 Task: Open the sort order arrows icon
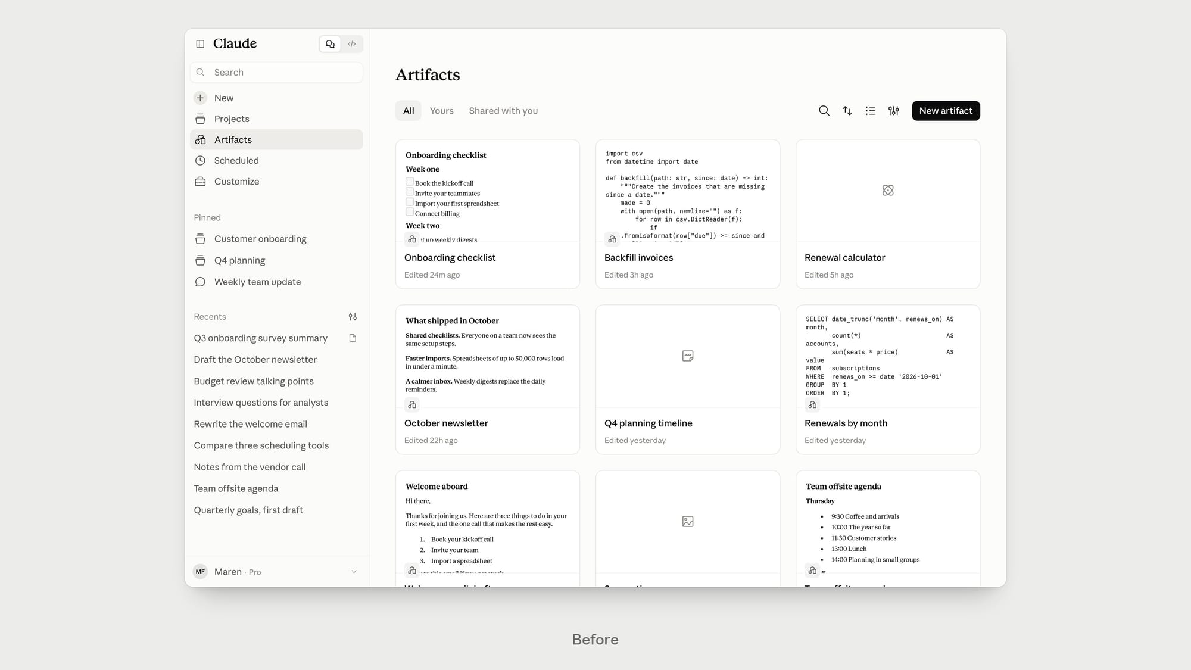coord(847,111)
